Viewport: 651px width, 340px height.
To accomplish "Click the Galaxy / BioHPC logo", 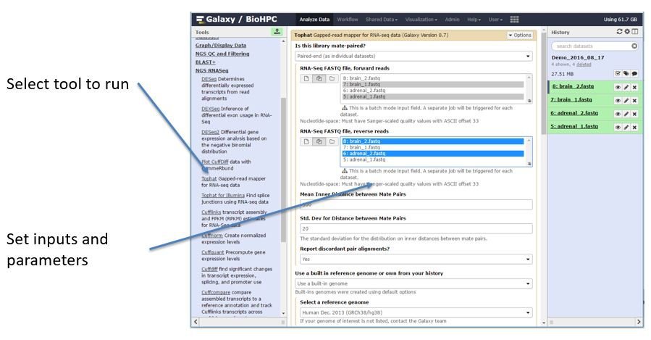I will [x=237, y=19].
